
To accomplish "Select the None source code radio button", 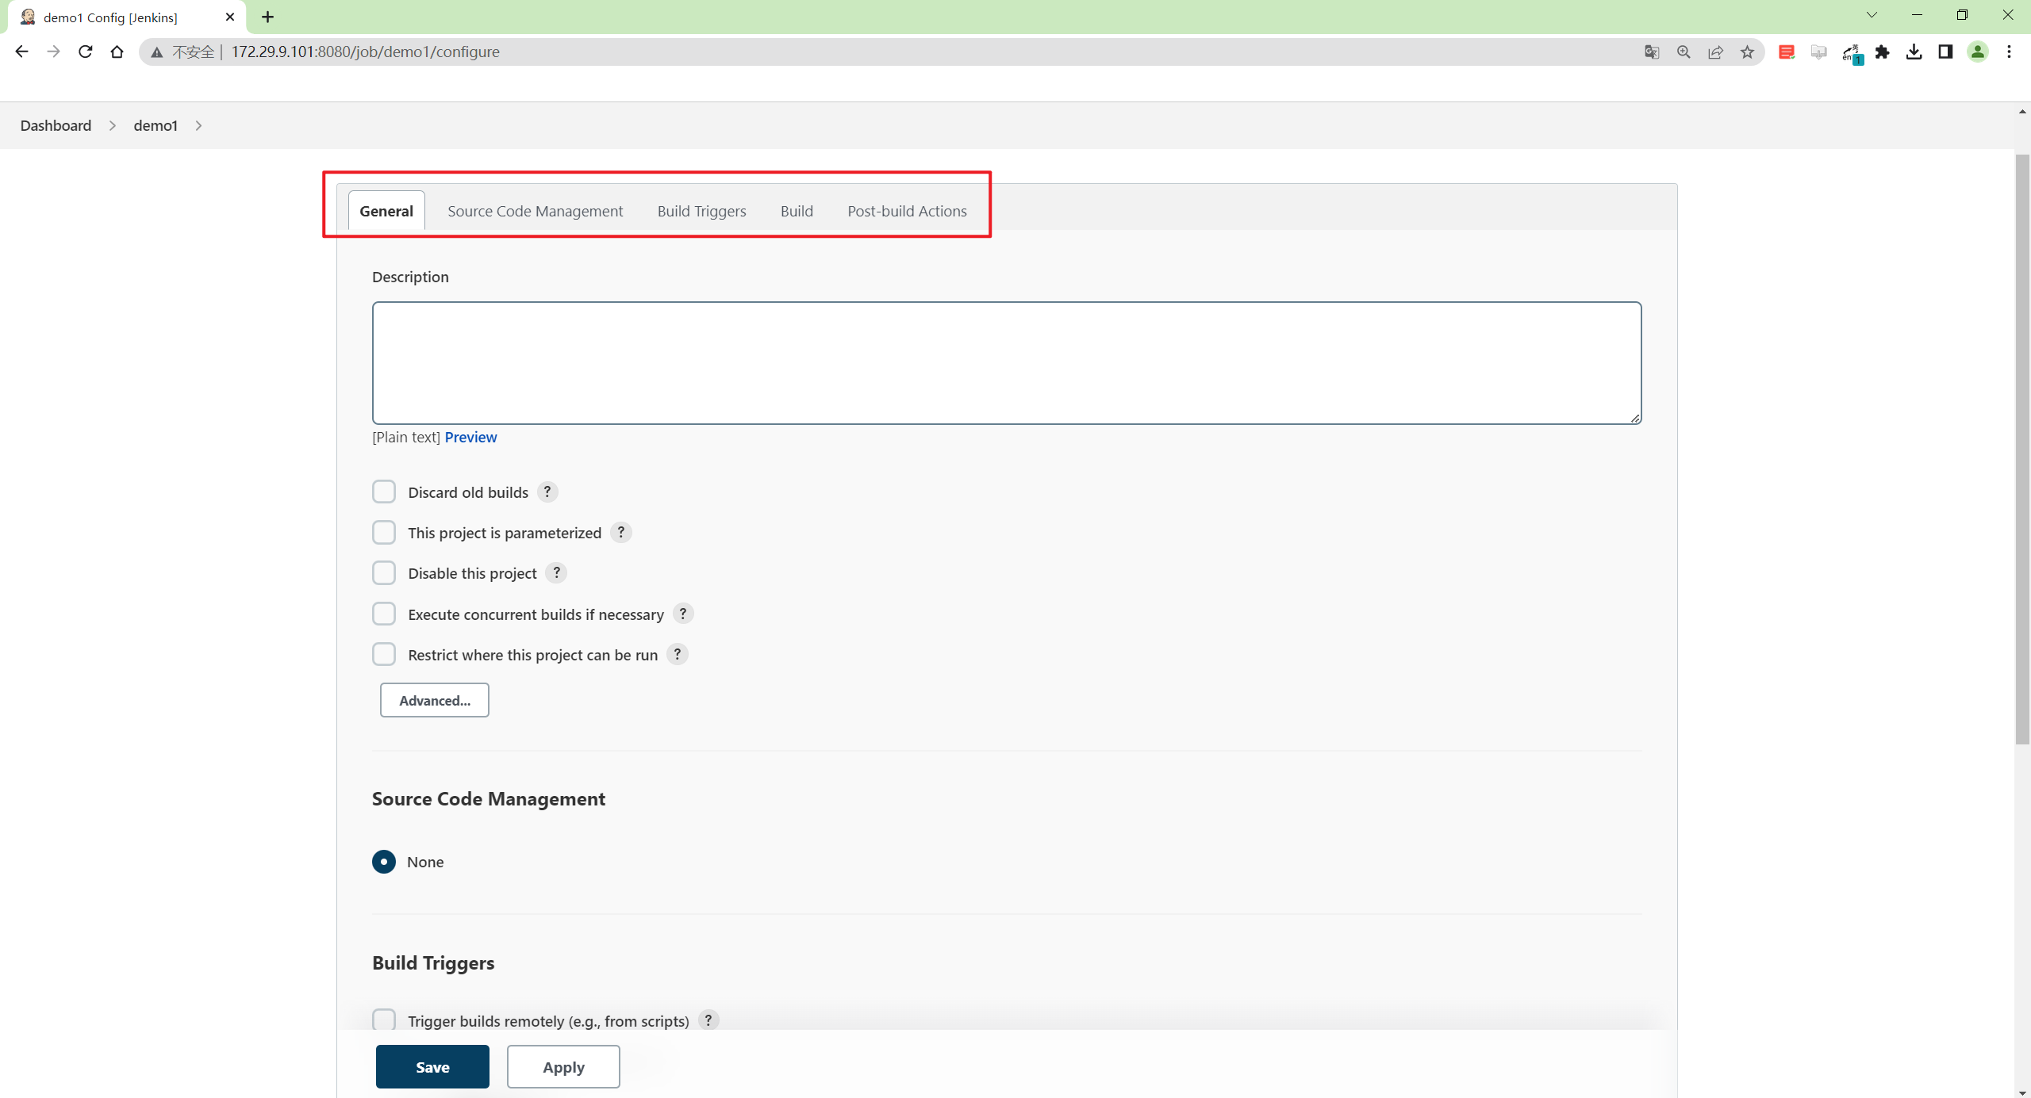I will coord(384,862).
